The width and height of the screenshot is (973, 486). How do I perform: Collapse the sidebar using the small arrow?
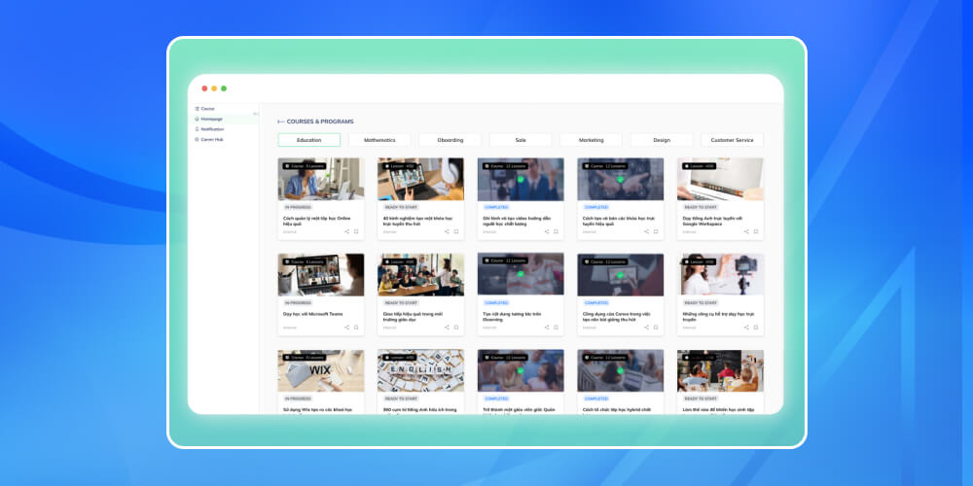[256, 114]
